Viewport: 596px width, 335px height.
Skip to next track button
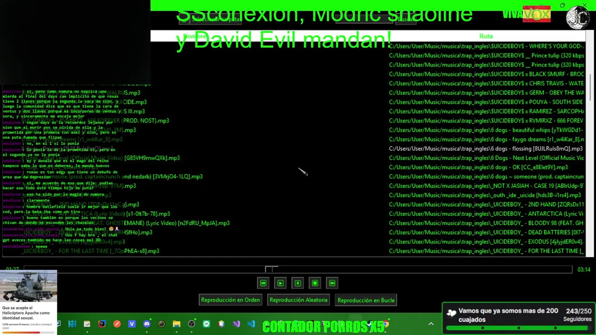(332, 283)
